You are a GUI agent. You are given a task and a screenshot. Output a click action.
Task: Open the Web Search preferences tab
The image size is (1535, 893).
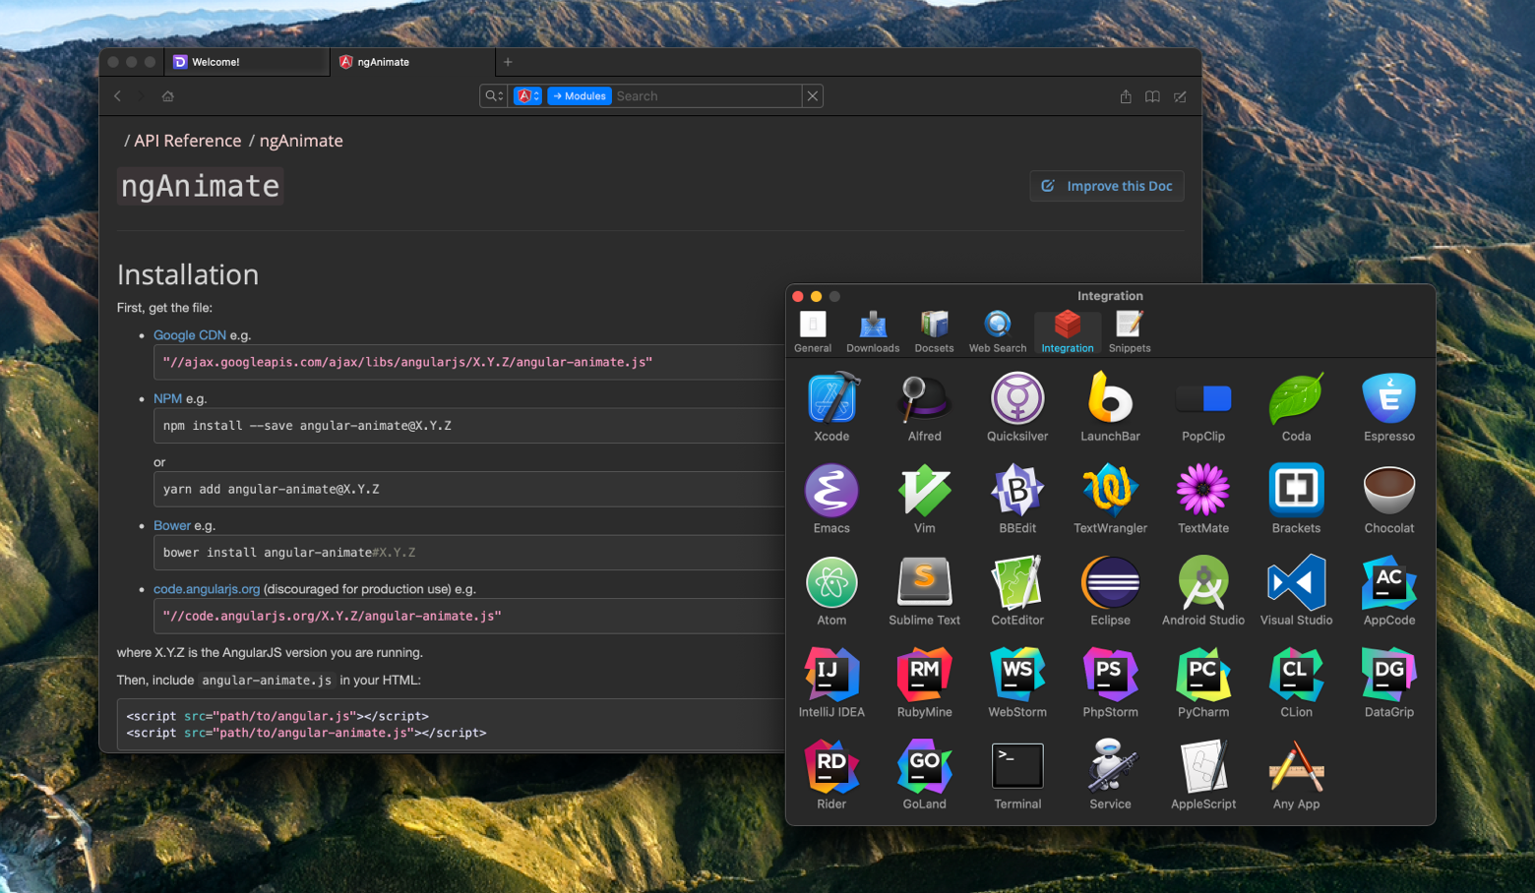point(998,332)
